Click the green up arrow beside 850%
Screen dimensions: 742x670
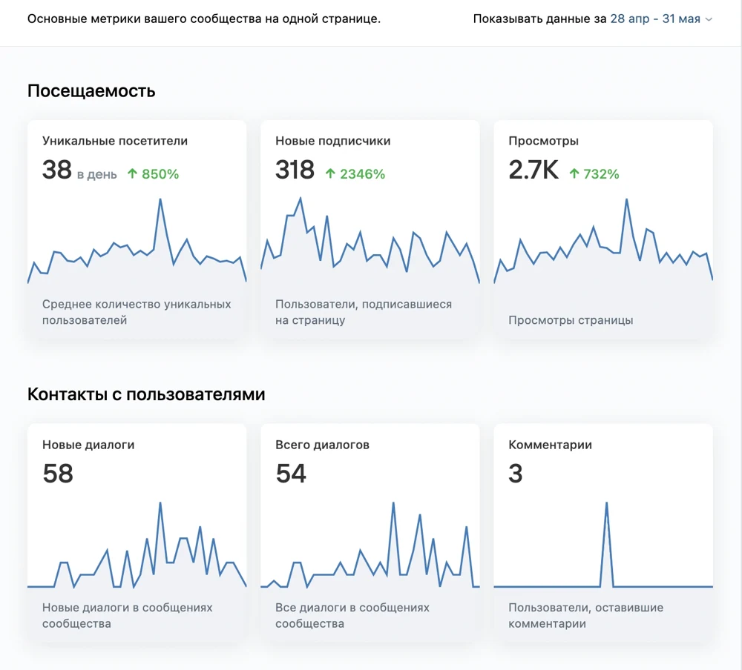[133, 173]
